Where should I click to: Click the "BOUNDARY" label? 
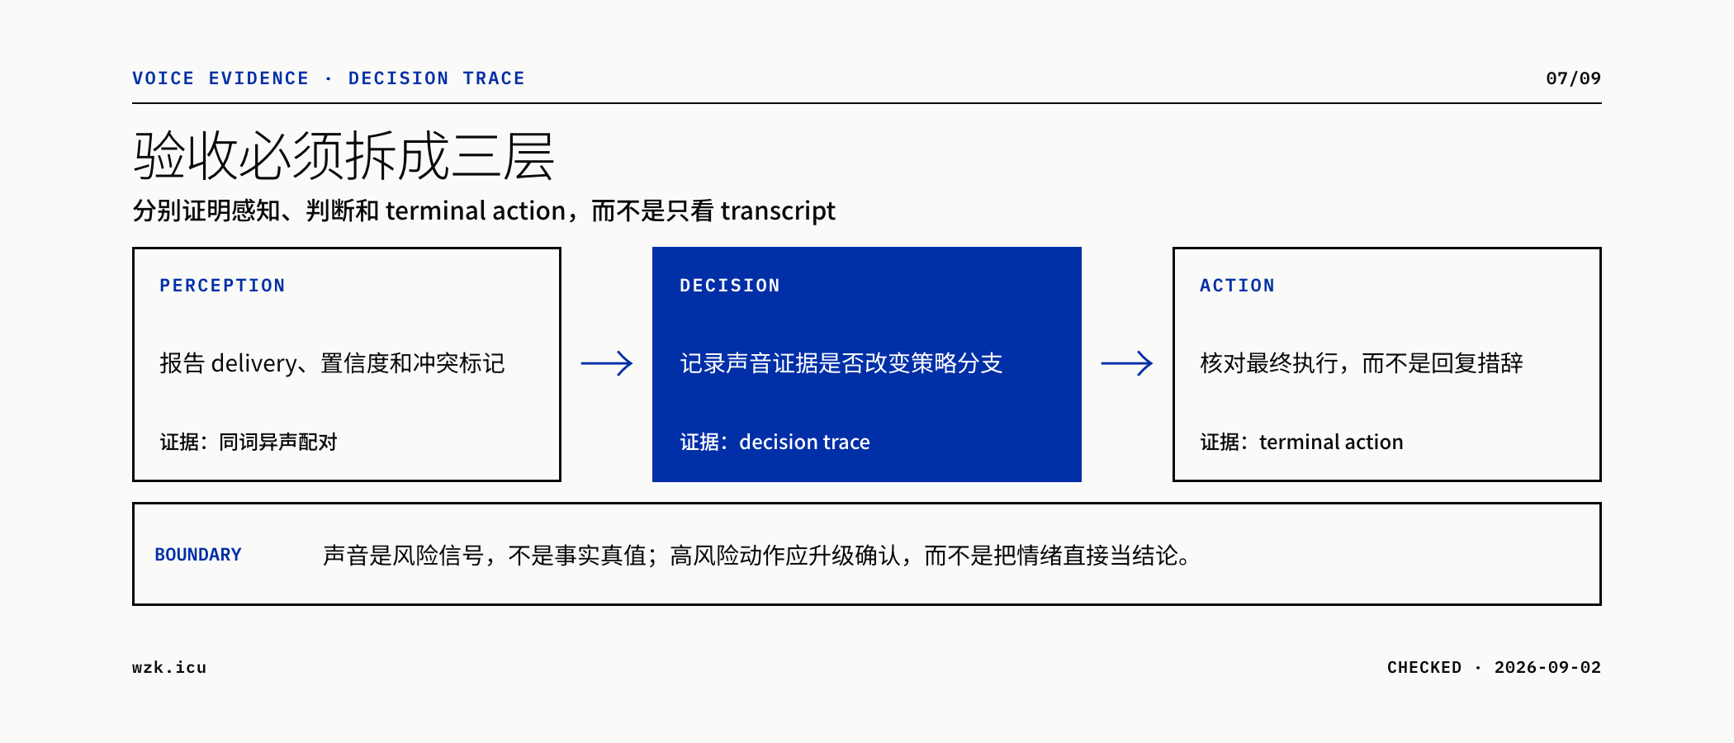pyautogui.click(x=198, y=555)
